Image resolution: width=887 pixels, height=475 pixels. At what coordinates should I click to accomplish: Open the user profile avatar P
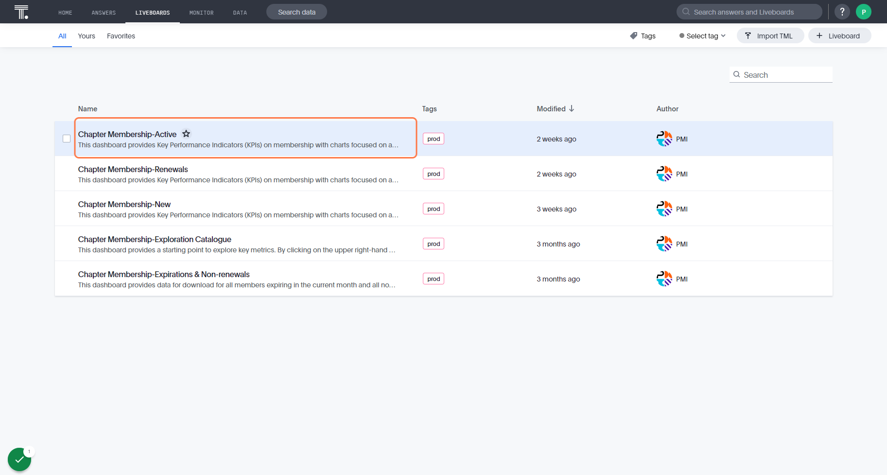coord(864,12)
